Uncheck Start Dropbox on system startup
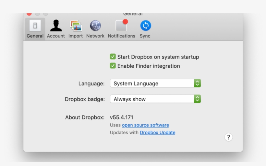Viewport: 266px width, 166px height. [113, 57]
